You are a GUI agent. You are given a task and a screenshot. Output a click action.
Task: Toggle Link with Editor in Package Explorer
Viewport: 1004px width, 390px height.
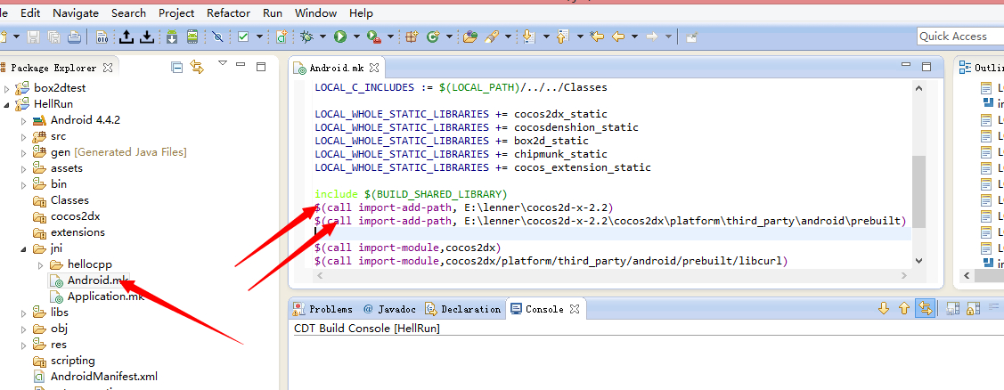(197, 67)
